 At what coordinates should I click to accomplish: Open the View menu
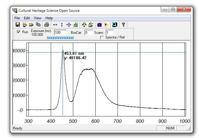click(x=37, y=18)
